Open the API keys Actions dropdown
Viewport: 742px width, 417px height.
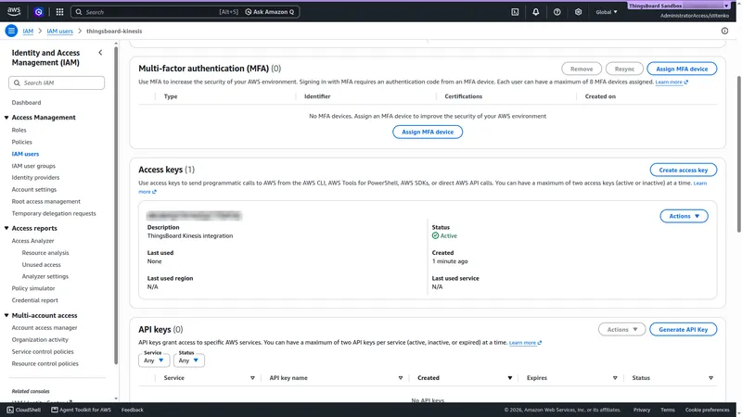click(x=621, y=330)
